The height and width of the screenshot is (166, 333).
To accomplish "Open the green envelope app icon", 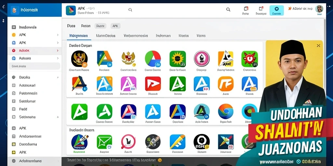I will tap(104, 142).
